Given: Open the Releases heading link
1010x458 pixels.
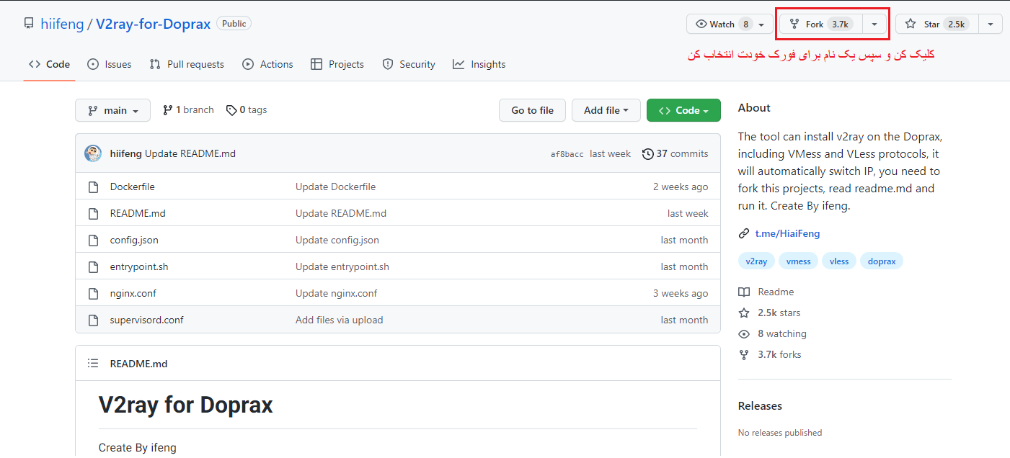Looking at the screenshot, I should click(760, 405).
